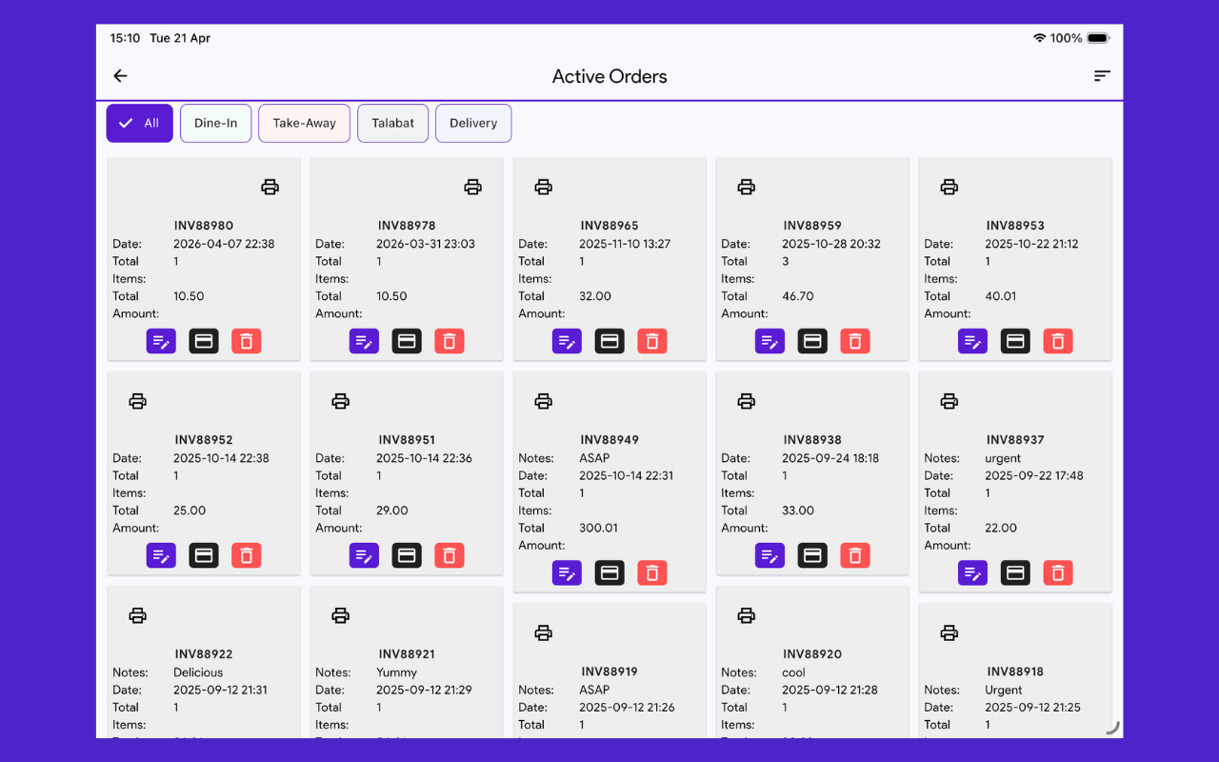Edit order INV88959
Screen dimensions: 1219x762
click(x=769, y=341)
